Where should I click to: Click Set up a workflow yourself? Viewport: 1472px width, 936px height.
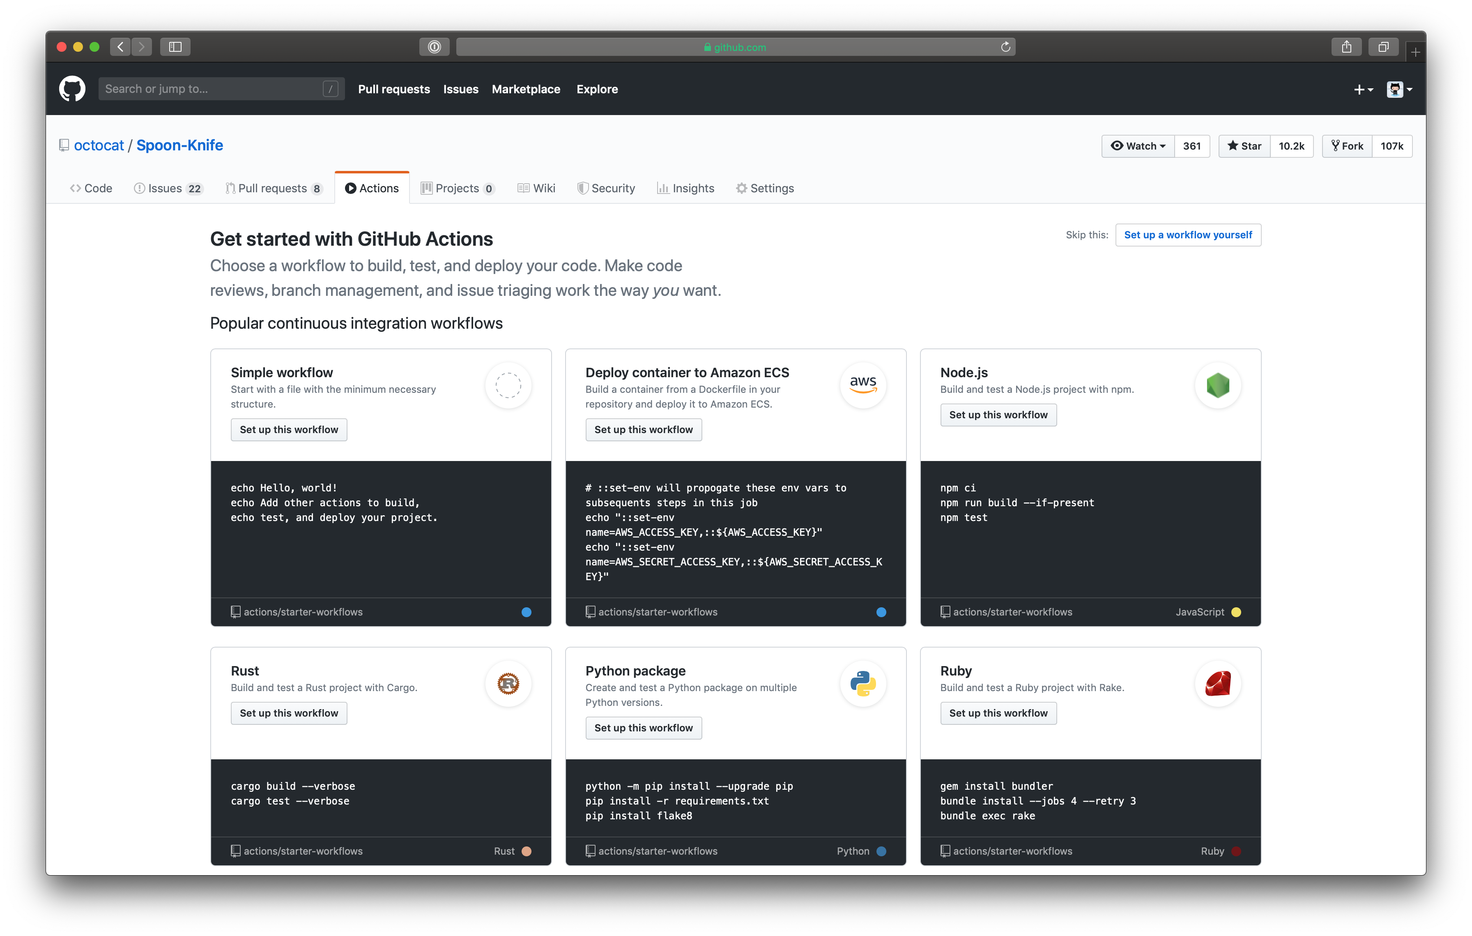coord(1188,235)
